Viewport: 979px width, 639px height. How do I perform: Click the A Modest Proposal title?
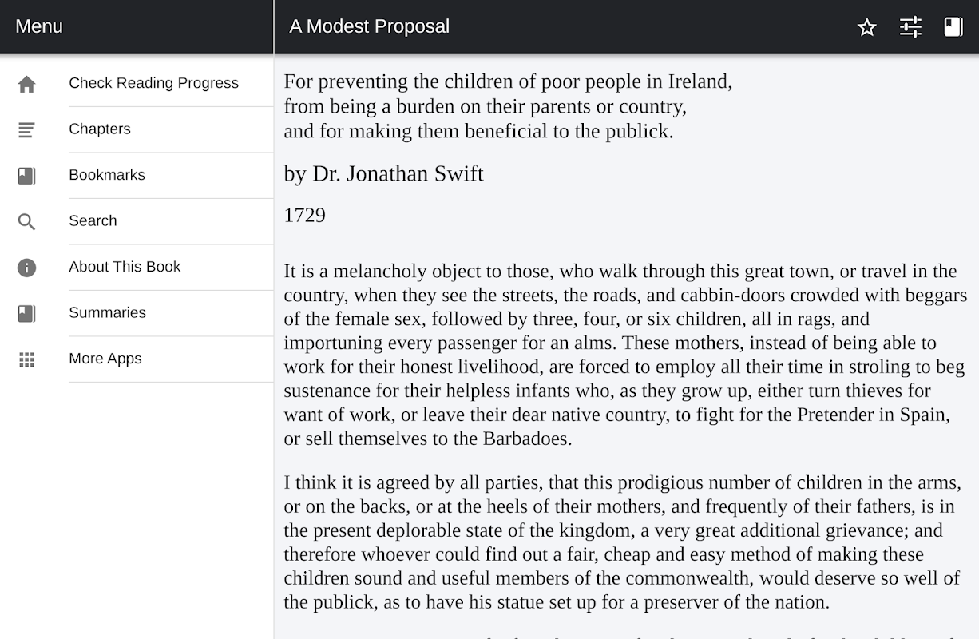(x=369, y=26)
